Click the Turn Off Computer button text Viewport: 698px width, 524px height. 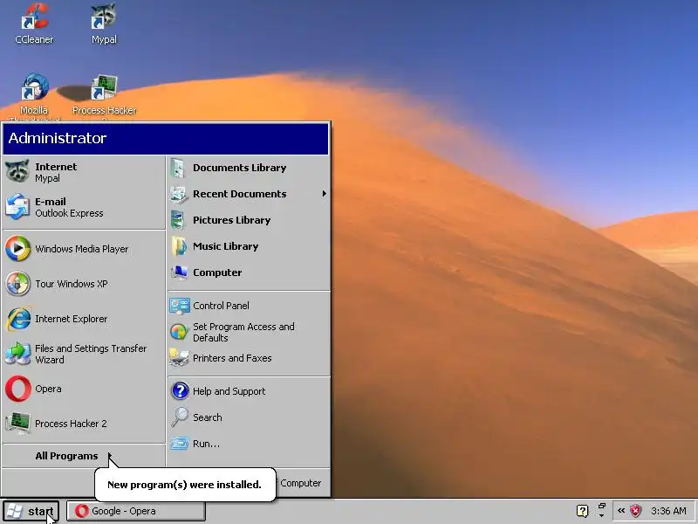300,483
